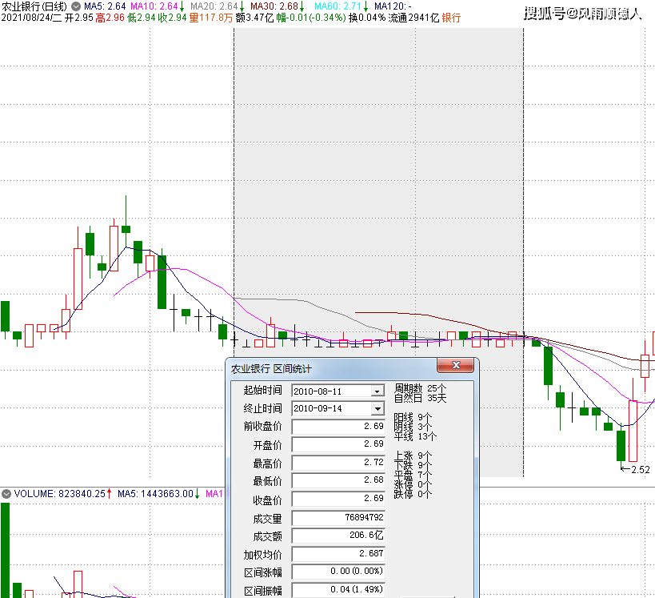The height and width of the screenshot is (598, 655).
Task: Click the 农业银行(日线) chart title
Action: pos(34,6)
